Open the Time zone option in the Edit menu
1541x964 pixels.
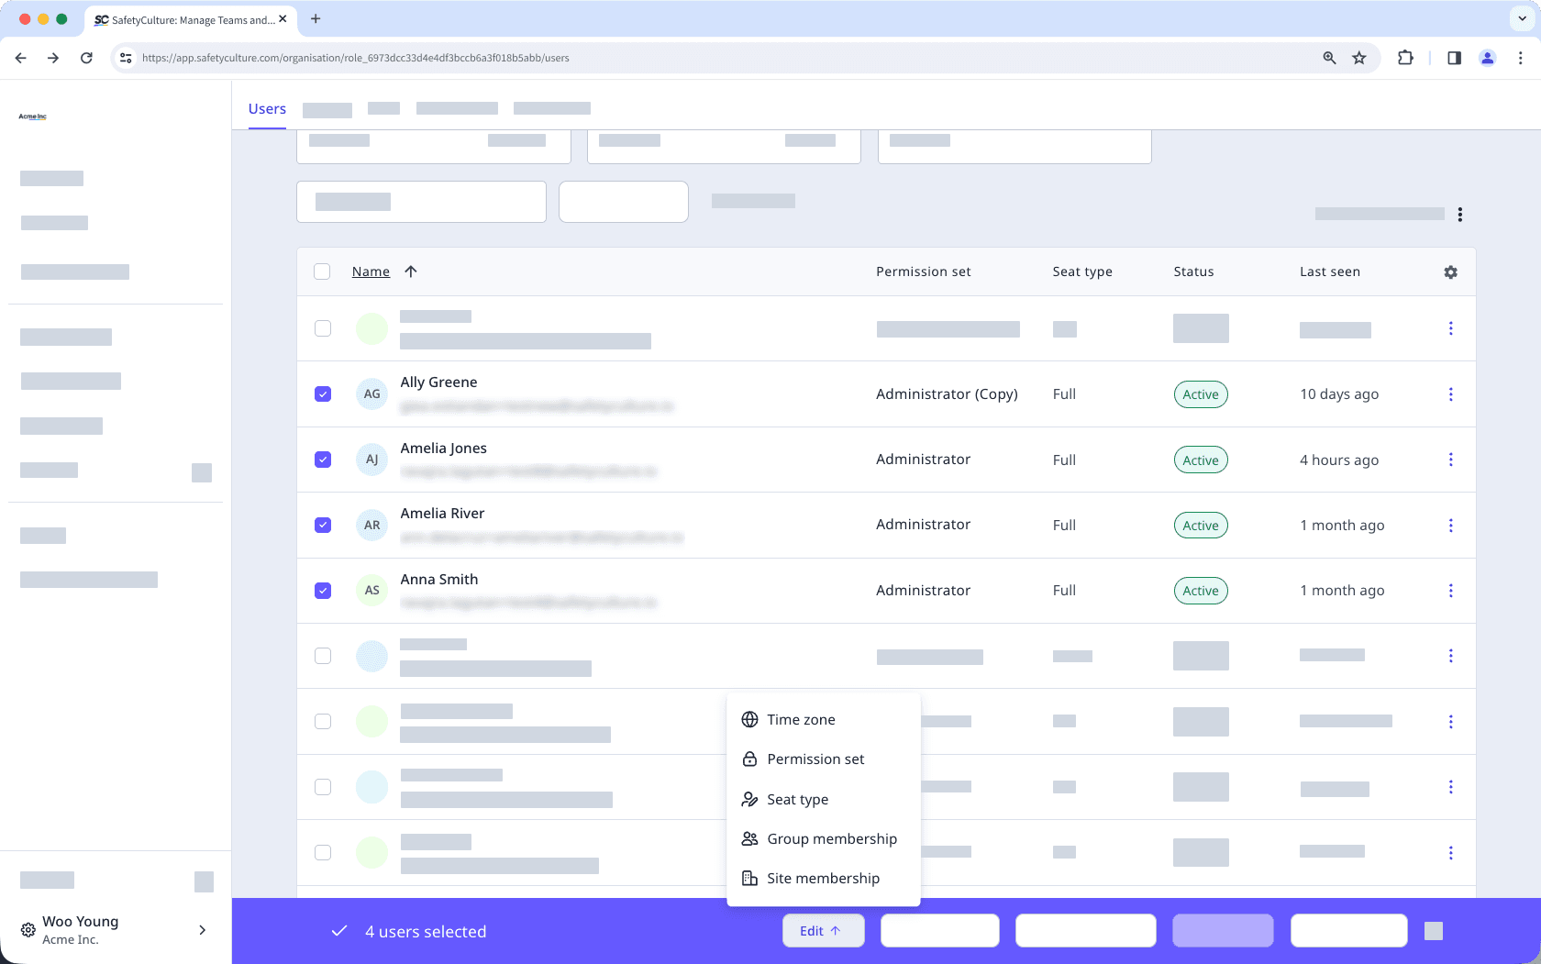pos(801,719)
